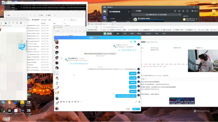Screen dimensions: 218x122
Task: Click 打开 link under mods.7z file
Action: coord(119,50)
